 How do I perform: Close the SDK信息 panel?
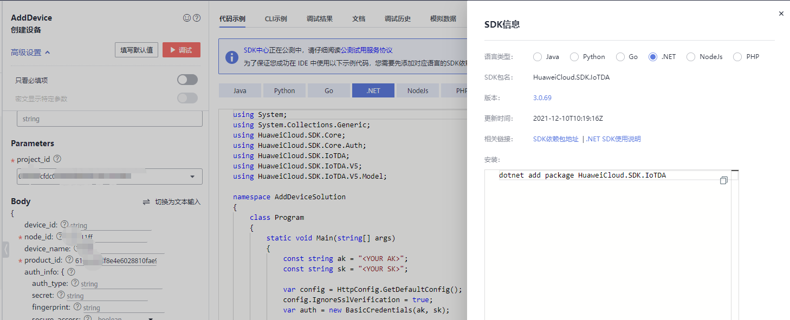(781, 14)
